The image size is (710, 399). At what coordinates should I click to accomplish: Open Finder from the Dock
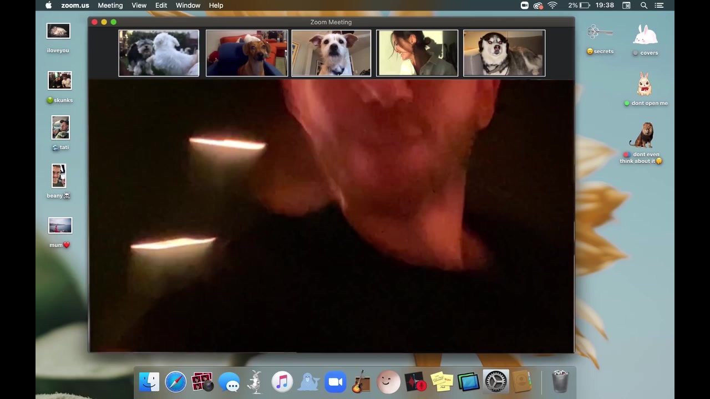pos(149,382)
